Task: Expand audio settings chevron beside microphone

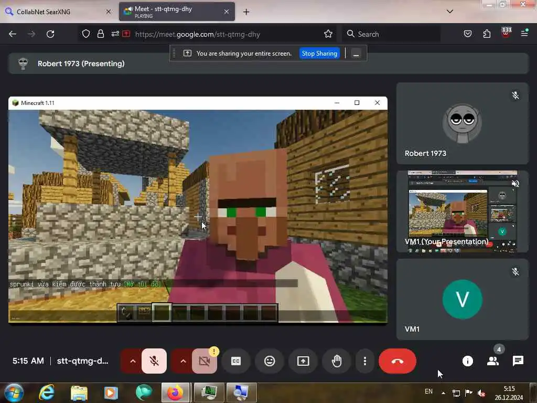Action: point(133,361)
